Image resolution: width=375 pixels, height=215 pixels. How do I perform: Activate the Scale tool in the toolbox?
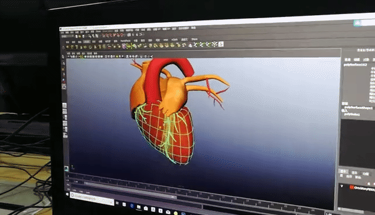point(64,86)
